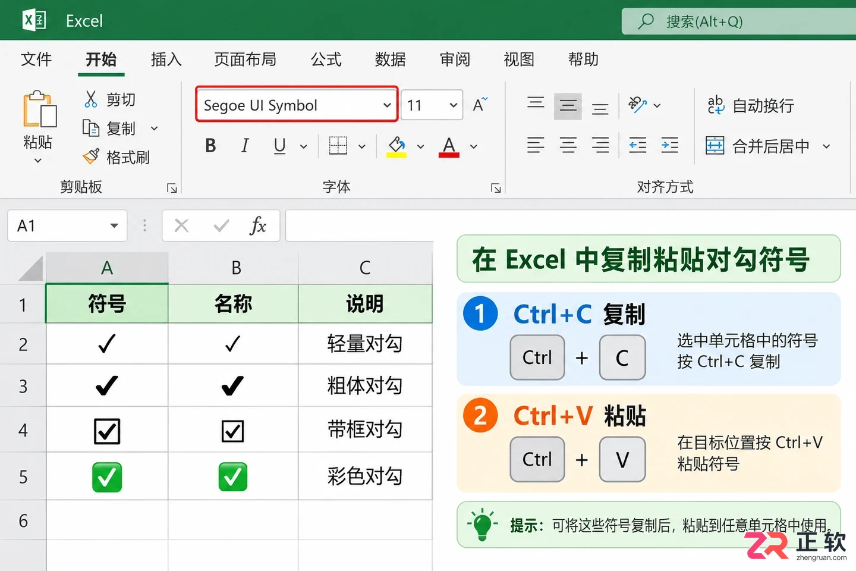Click the Cut scissors icon

click(x=90, y=99)
